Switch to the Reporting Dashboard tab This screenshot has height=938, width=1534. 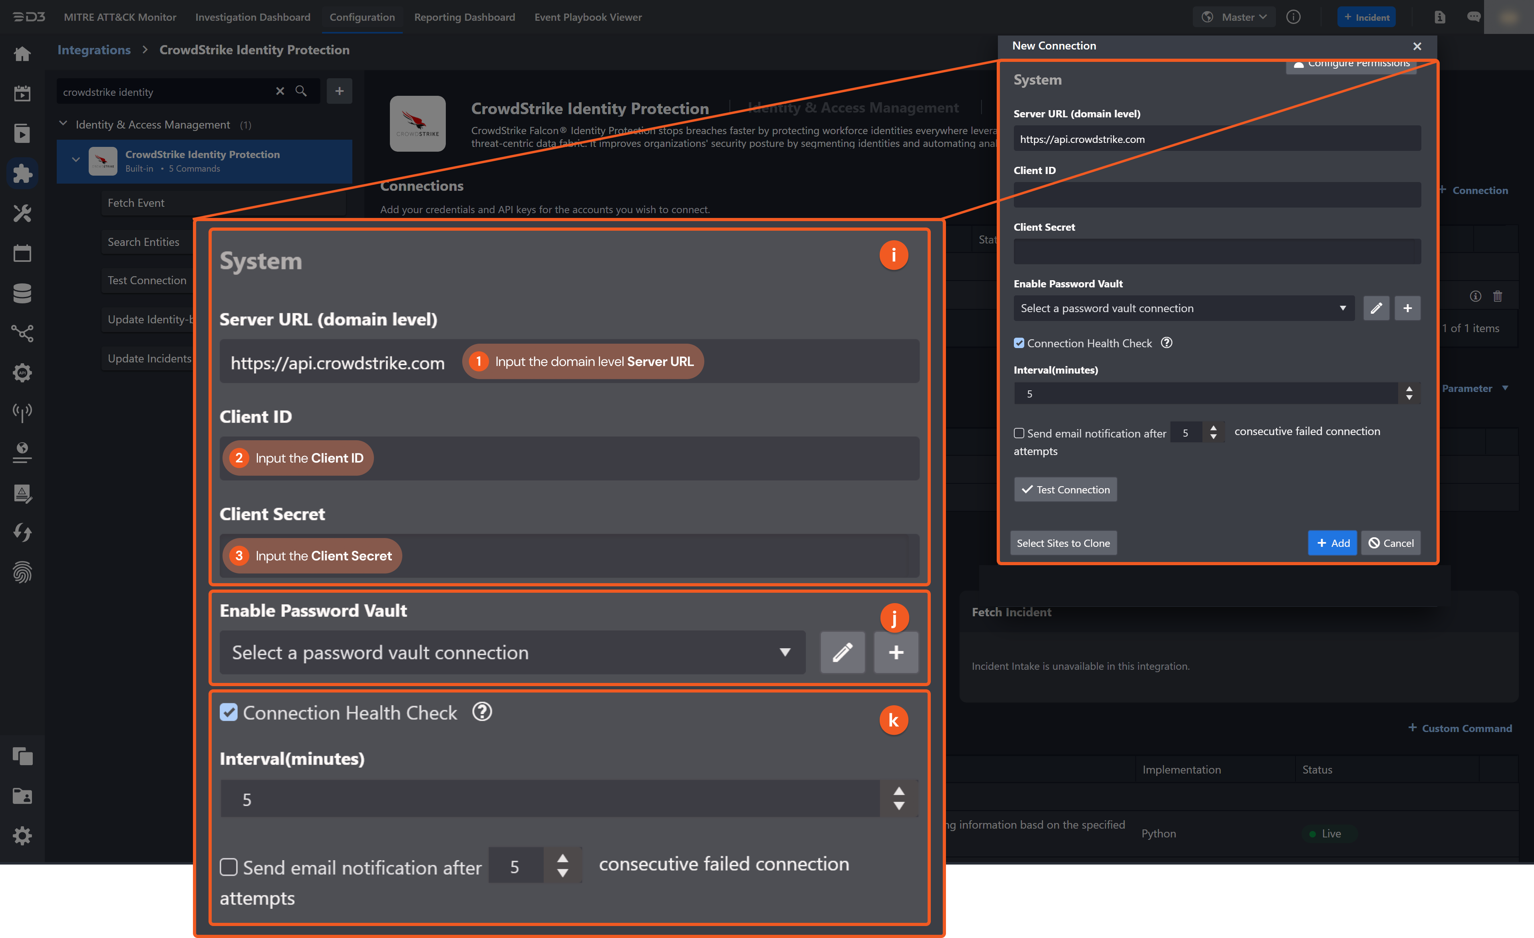pyautogui.click(x=465, y=17)
